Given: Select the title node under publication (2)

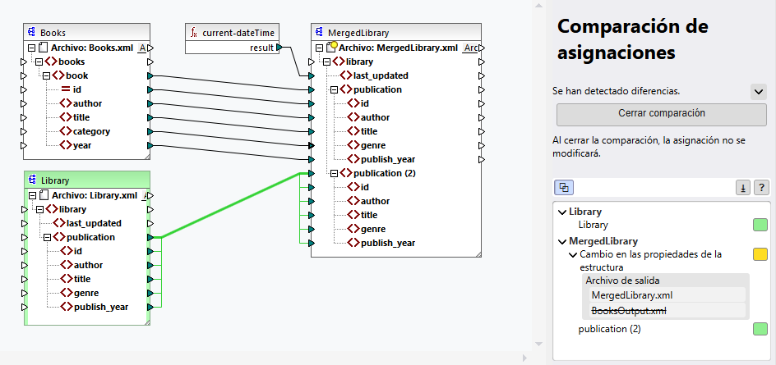Looking at the screenshot, I should point(369,215).
